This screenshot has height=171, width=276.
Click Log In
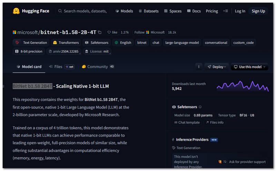pos(240,11)
